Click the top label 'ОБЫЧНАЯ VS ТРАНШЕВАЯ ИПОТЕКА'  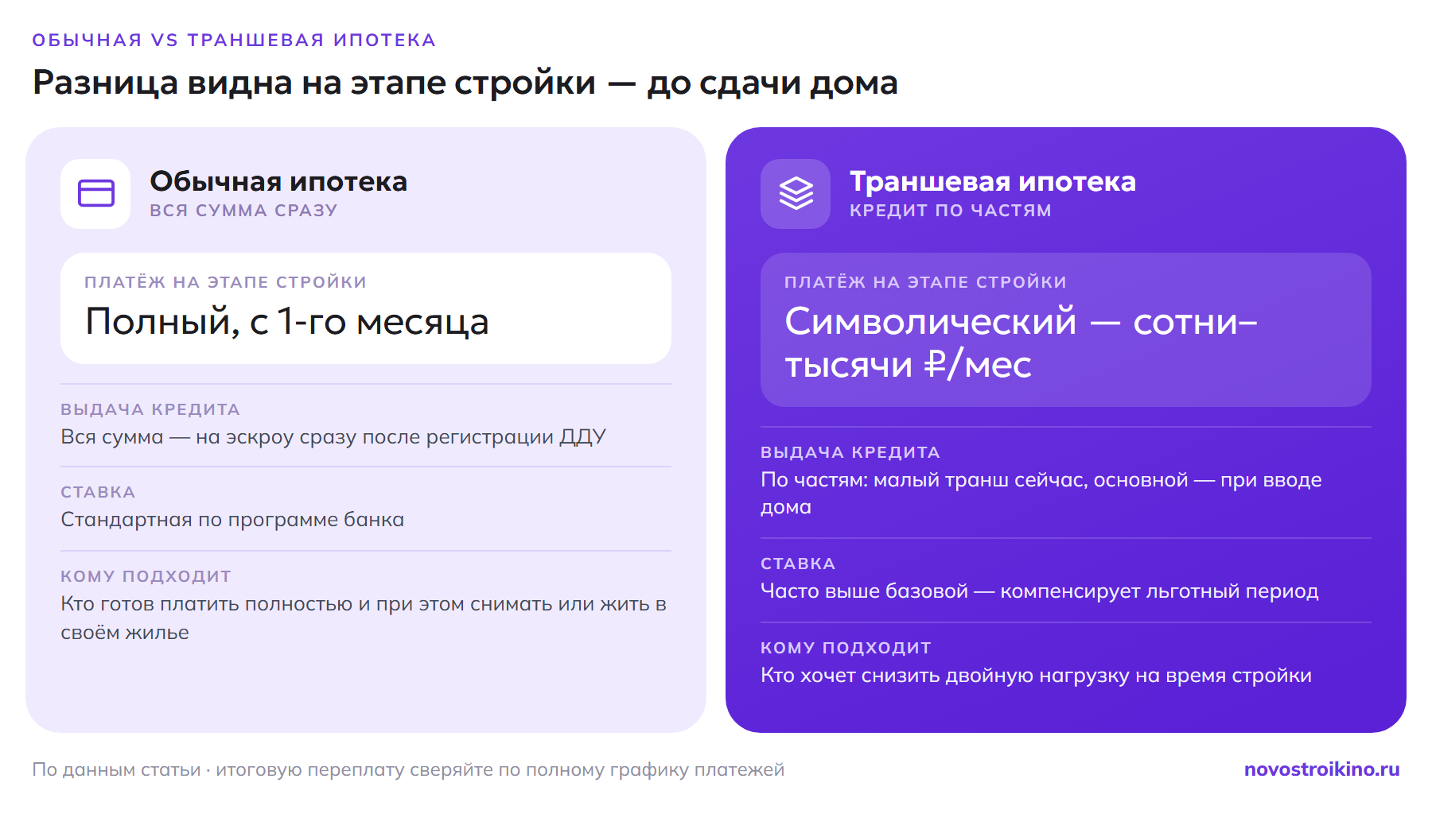click(x=234, y=40)
